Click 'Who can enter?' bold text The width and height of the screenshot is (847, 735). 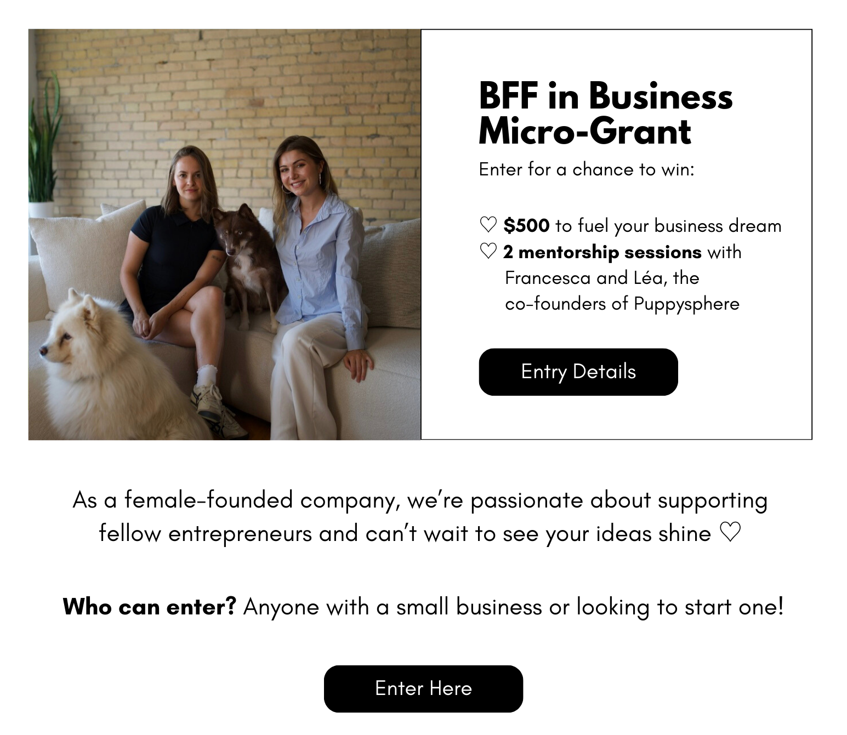(x=149, y=607)
